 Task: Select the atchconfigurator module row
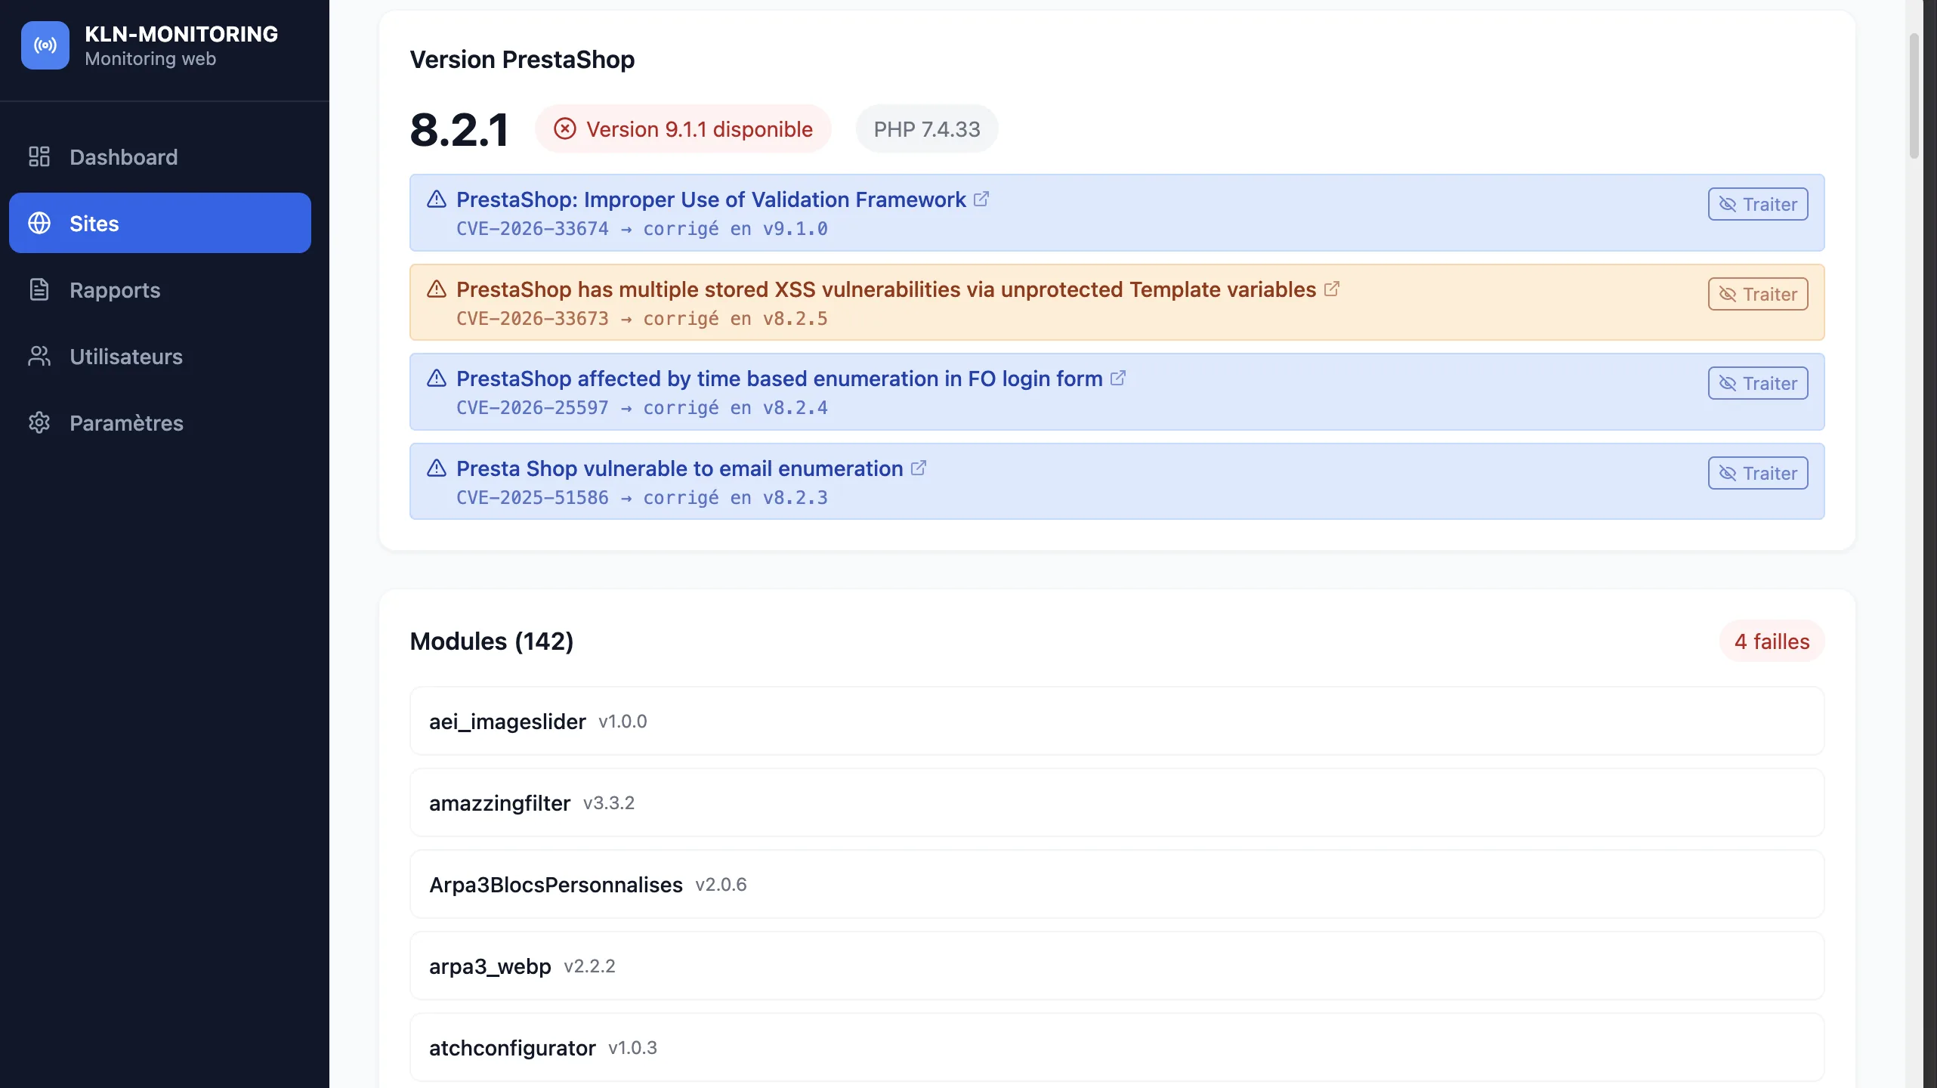[x=1117, y=1047]
